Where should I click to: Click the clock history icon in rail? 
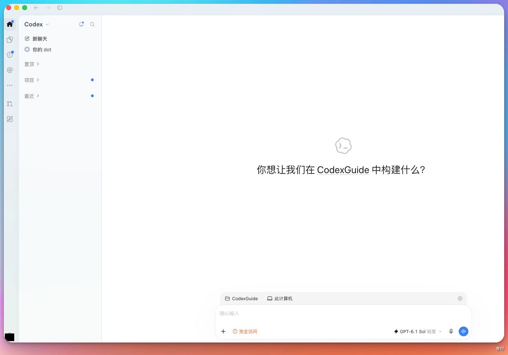pos(10,55)
